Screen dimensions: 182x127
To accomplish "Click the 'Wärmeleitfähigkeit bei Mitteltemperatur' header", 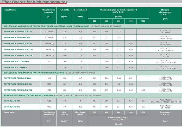I will [x=118, y=11].
